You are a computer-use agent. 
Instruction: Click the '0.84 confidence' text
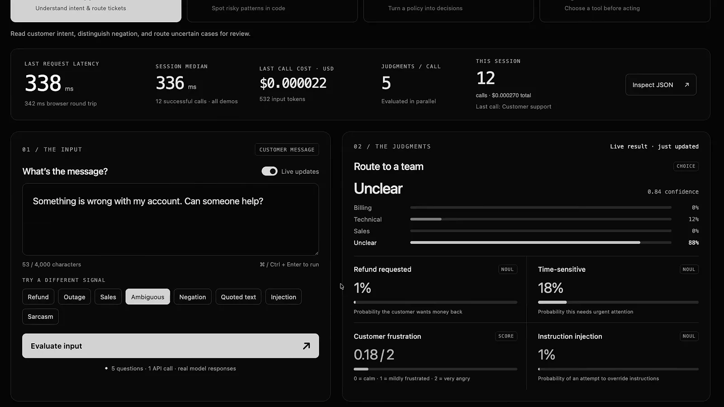(673, 192)
